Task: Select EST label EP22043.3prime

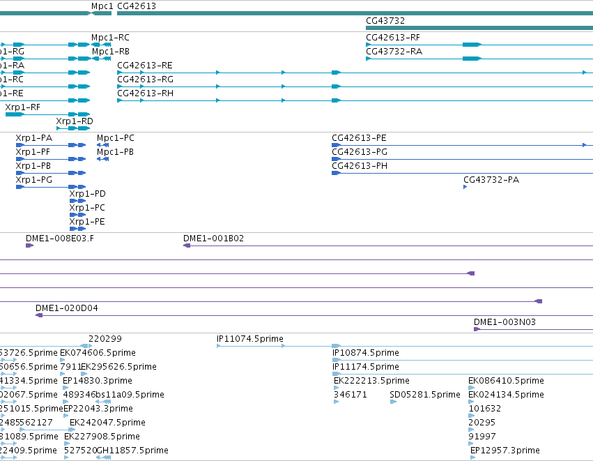Action: point(98,409)
